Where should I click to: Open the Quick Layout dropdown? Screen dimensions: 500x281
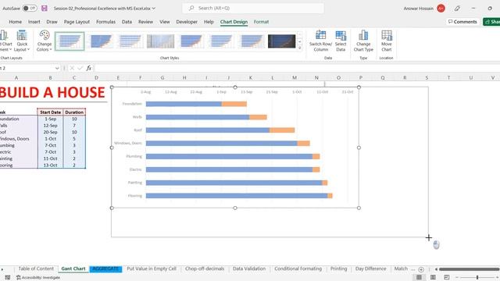pos(22,41)
